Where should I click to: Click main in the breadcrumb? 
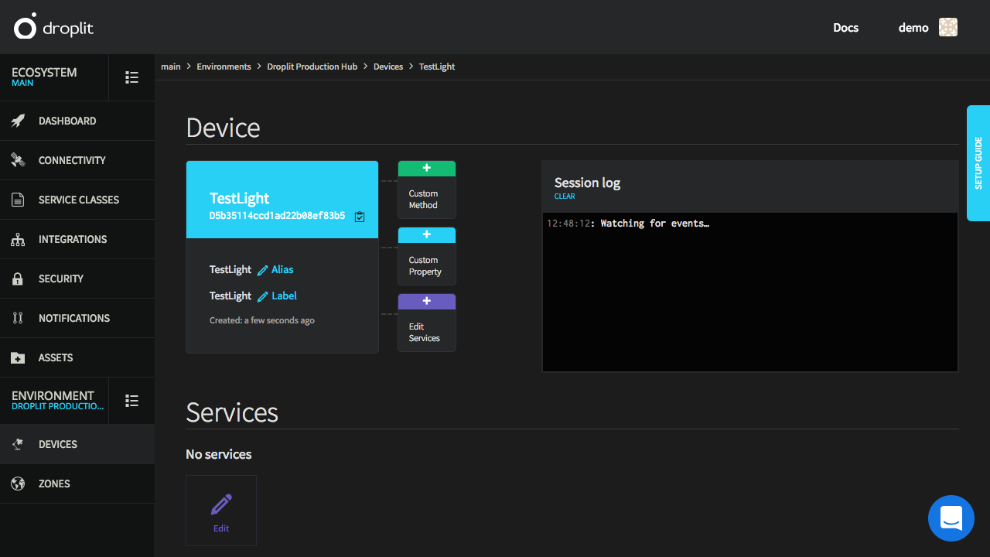[171, 67]
